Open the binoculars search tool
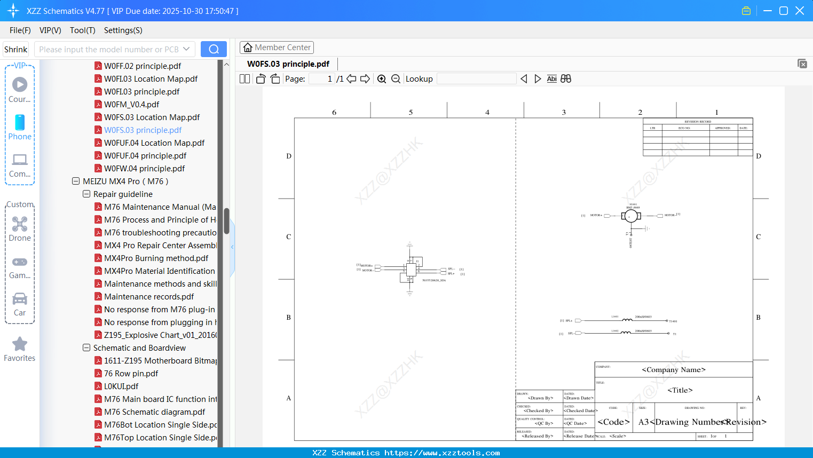This screenshot has width=813, height=458. point(566,78)
